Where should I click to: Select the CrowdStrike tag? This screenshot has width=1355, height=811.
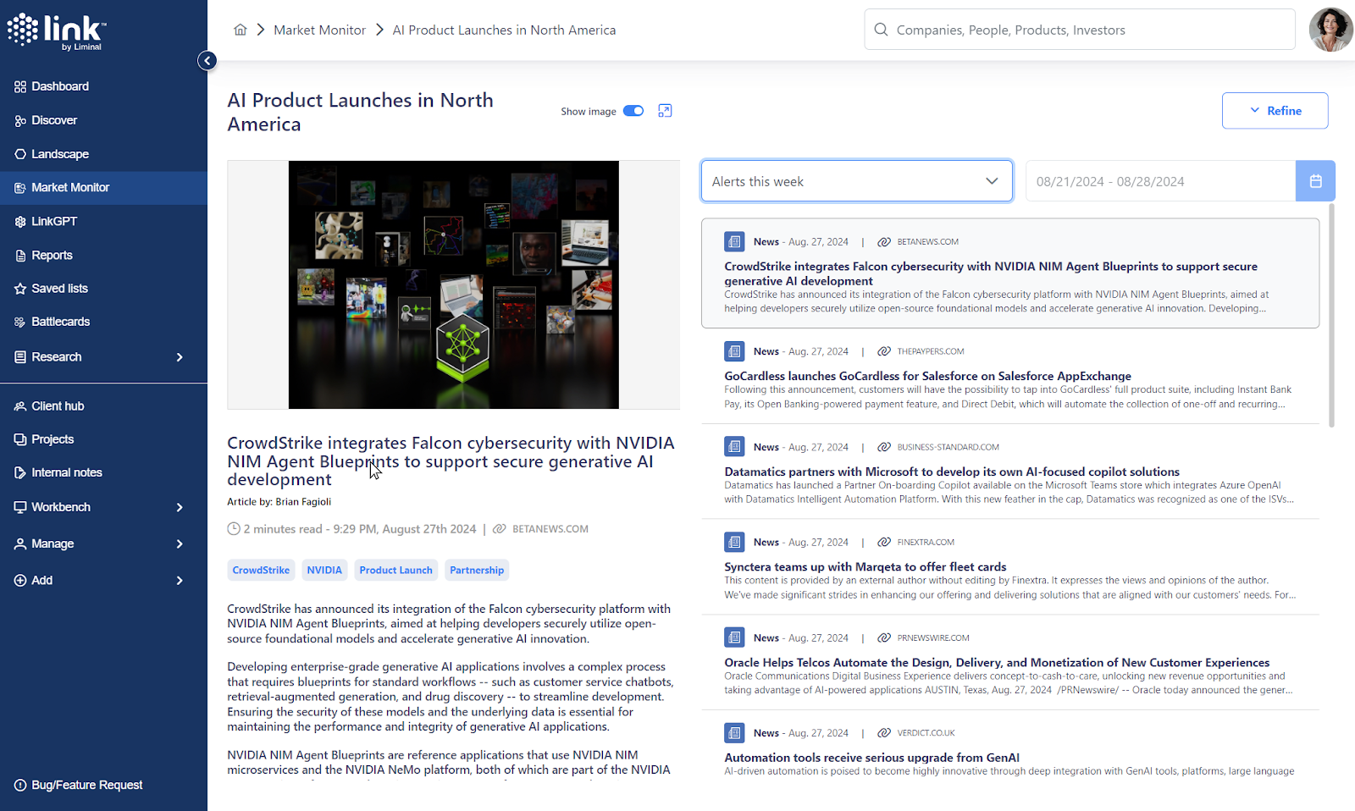click(x=261, y=570)
